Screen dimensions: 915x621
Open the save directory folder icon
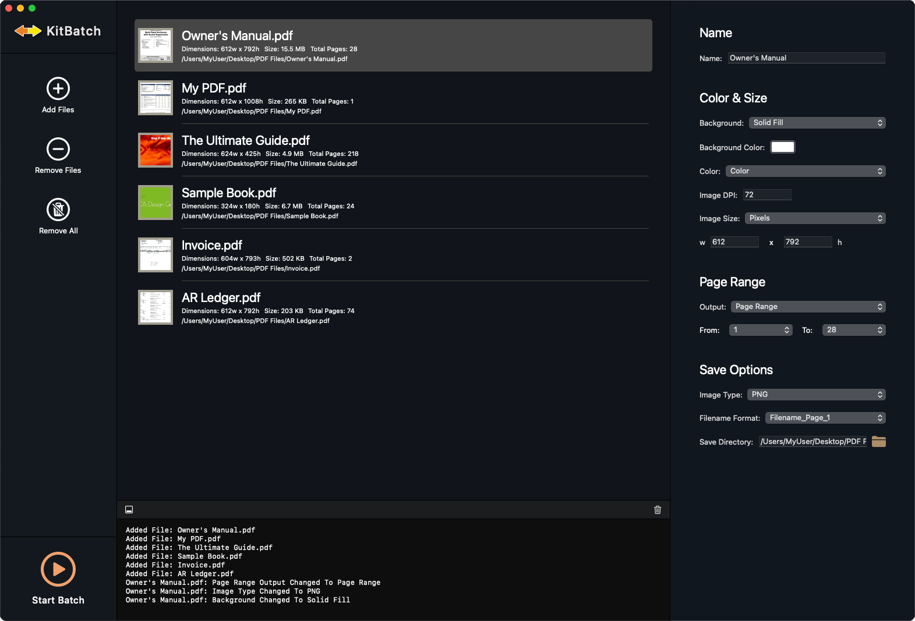click(879, 442)
